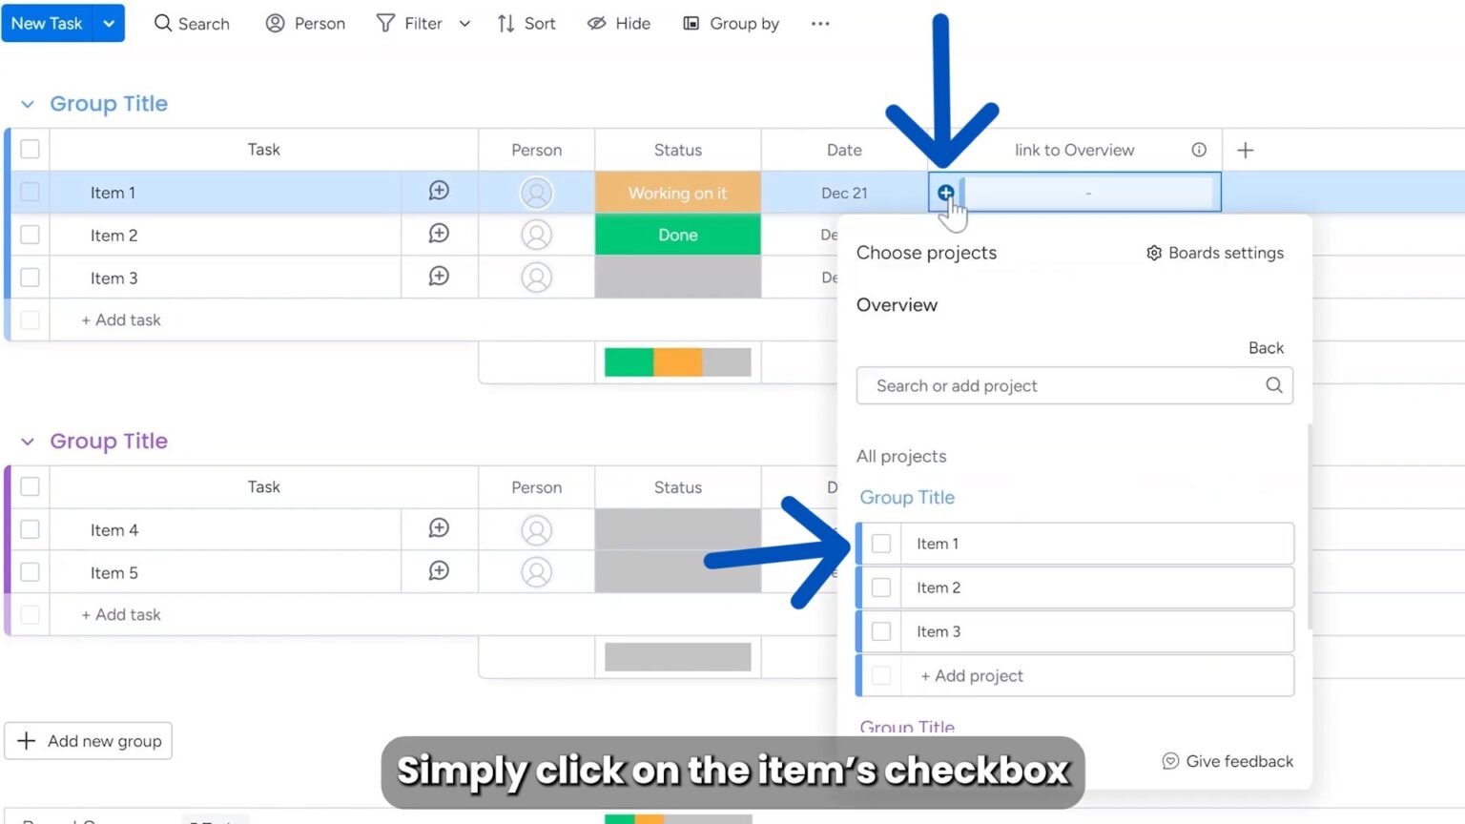Screen dimensions: 1465x824
Task: Click the Person avatar for Item 2
Action: (536, 235)
